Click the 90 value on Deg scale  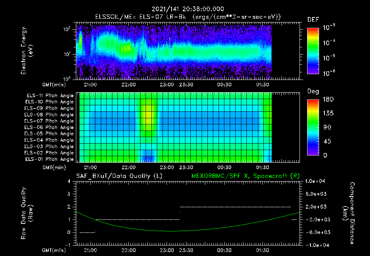[327, 127]
